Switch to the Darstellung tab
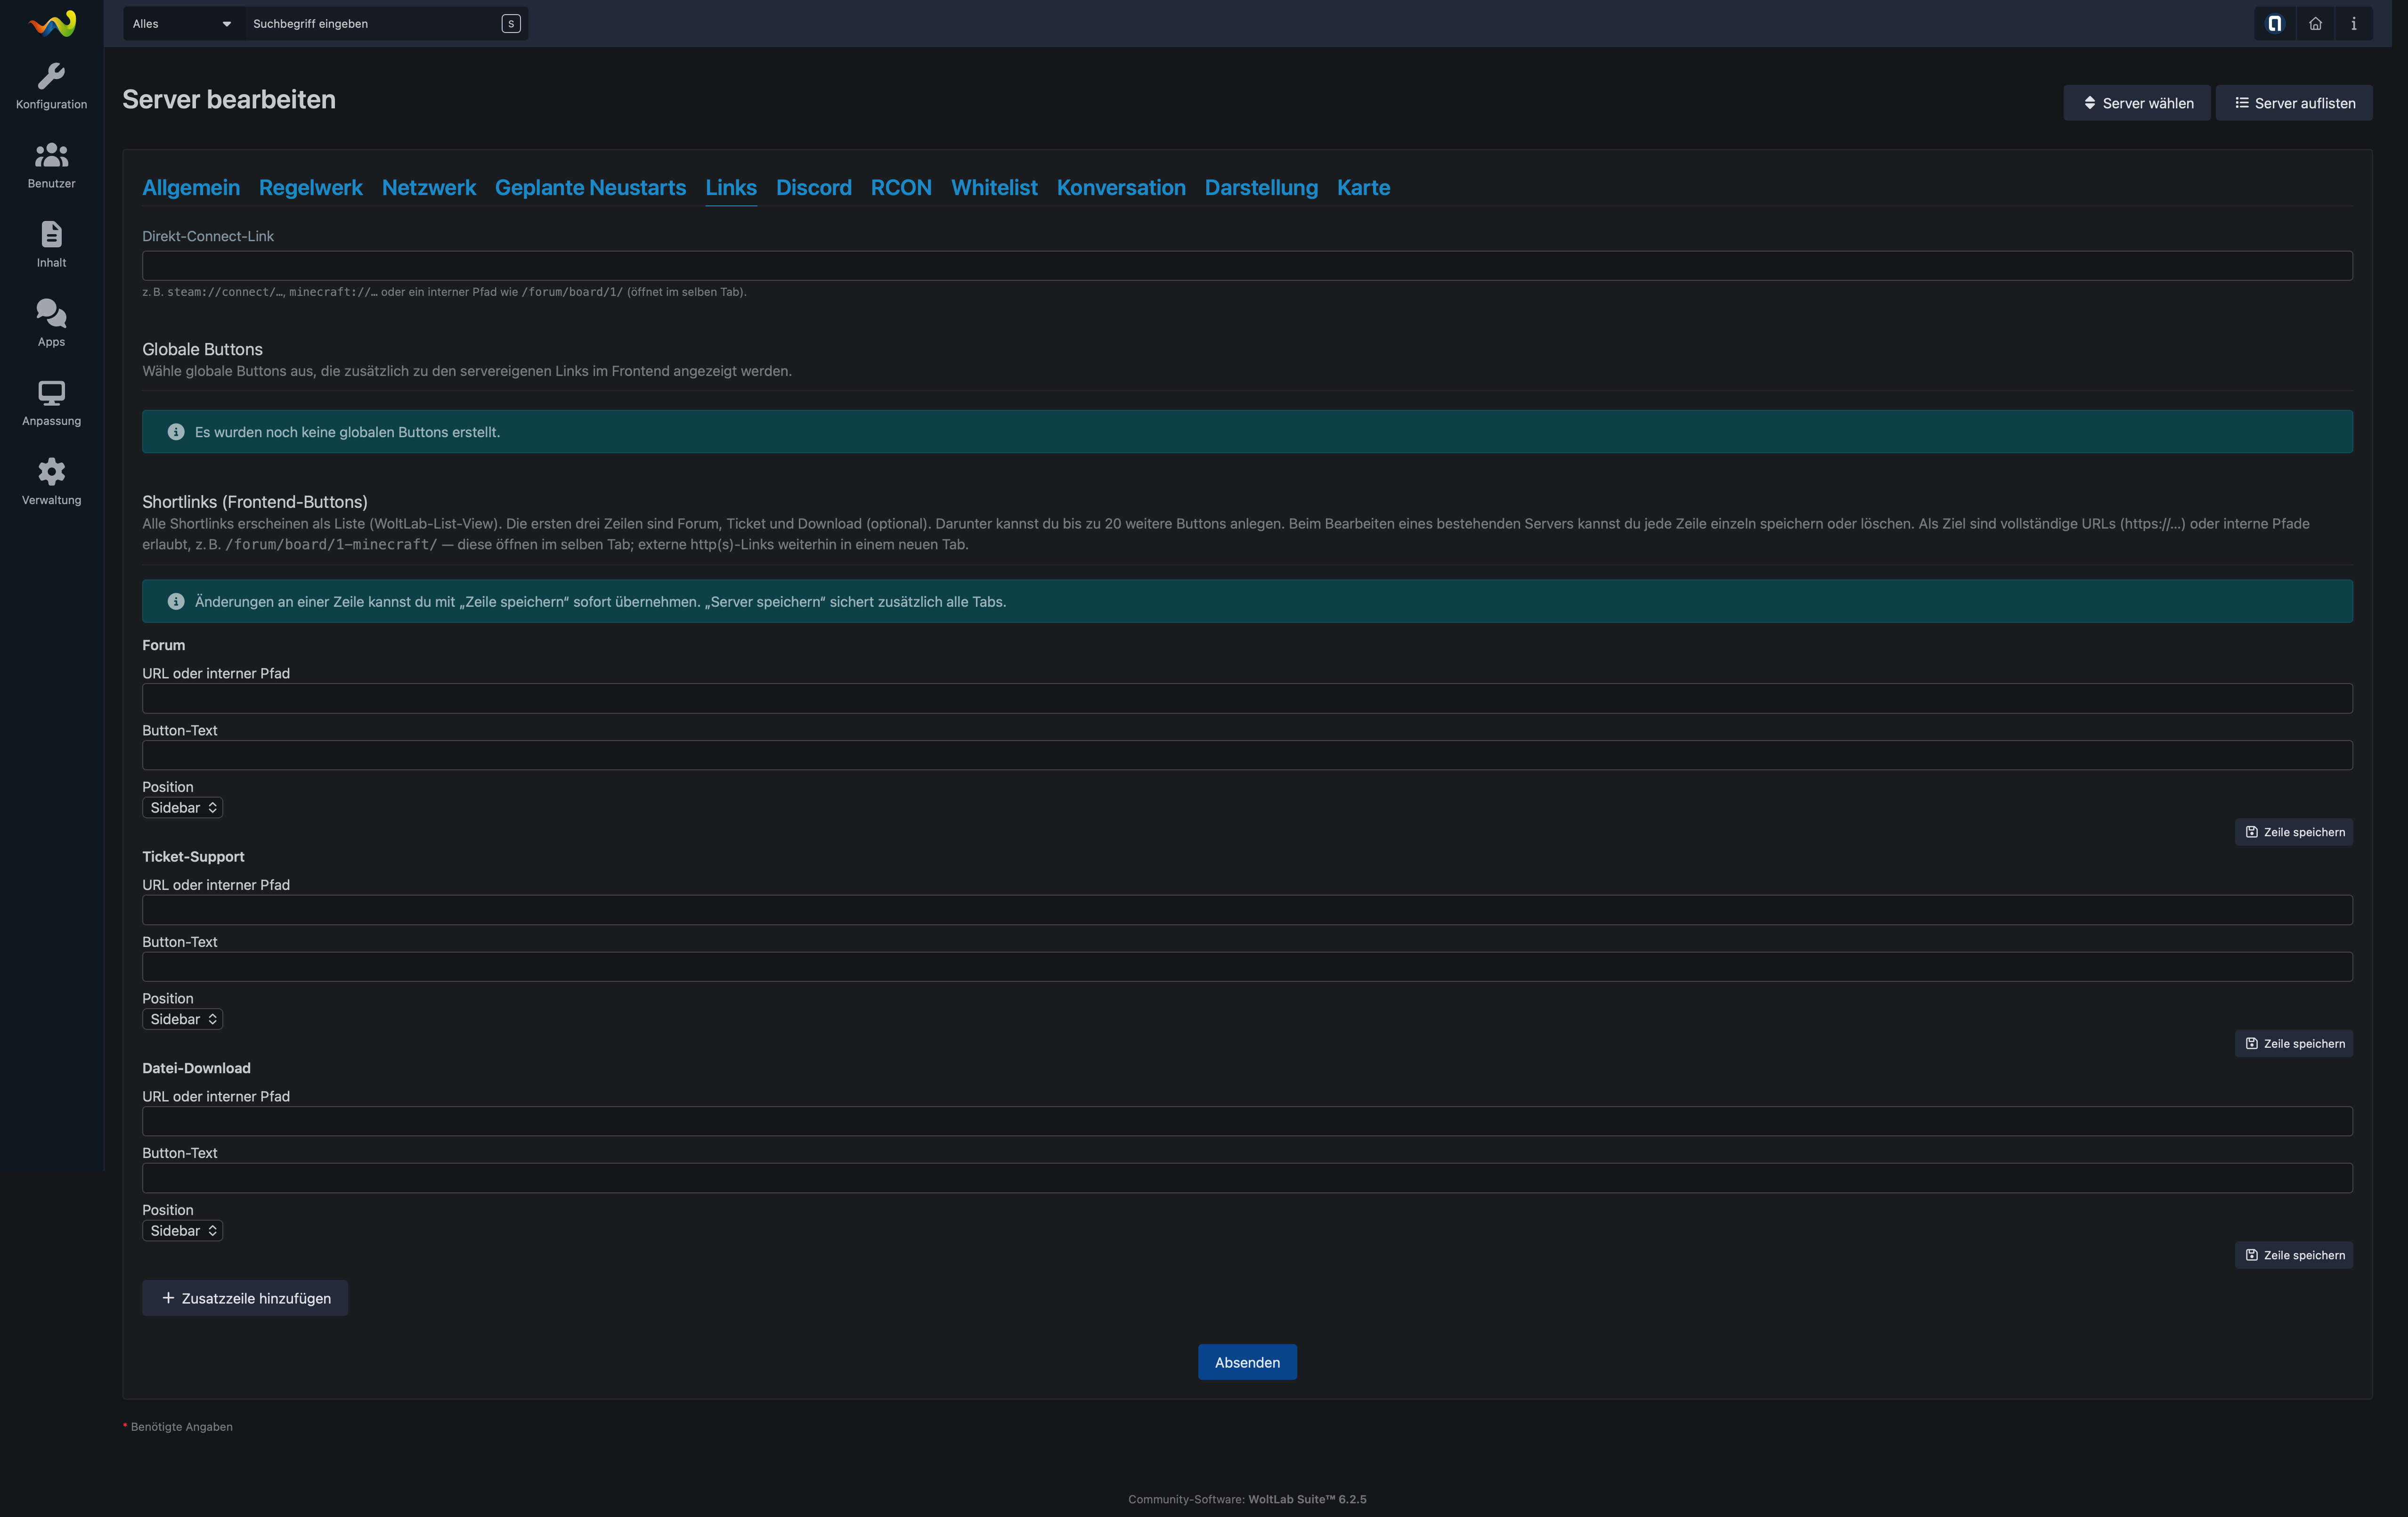The width and height of the screenshot is (2408, 1517). pyautogui.click(x=1261, y=187)
